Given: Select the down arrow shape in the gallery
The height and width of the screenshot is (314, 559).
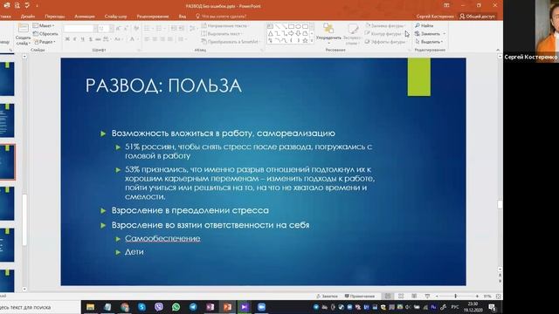Looking at the screenshot, I should pyautogui.click(x=299, y=33).
